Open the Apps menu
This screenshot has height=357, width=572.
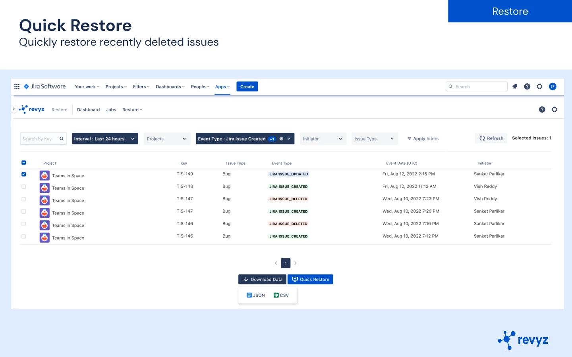coord(222,86)
